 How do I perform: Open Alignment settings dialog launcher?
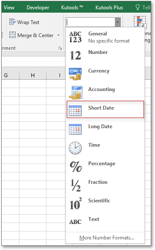[x=60, y=48]
